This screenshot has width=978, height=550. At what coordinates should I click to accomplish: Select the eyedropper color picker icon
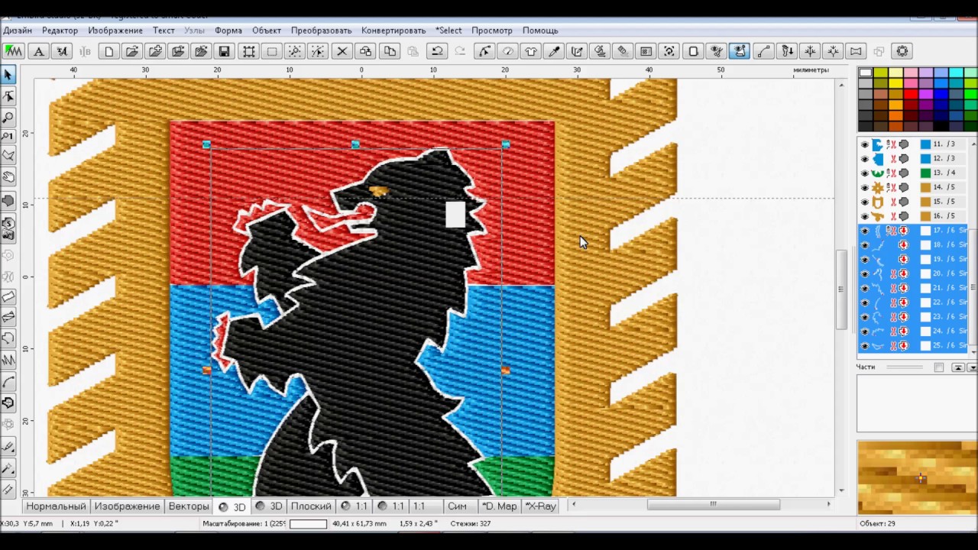click(x=555, y=51)
